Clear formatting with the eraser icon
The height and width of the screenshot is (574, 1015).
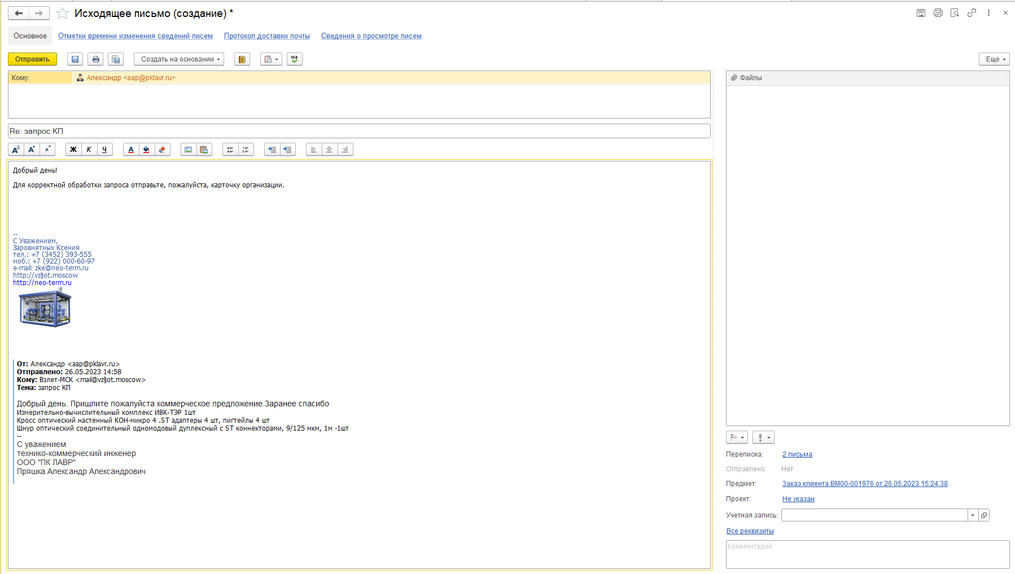[163, 150]
